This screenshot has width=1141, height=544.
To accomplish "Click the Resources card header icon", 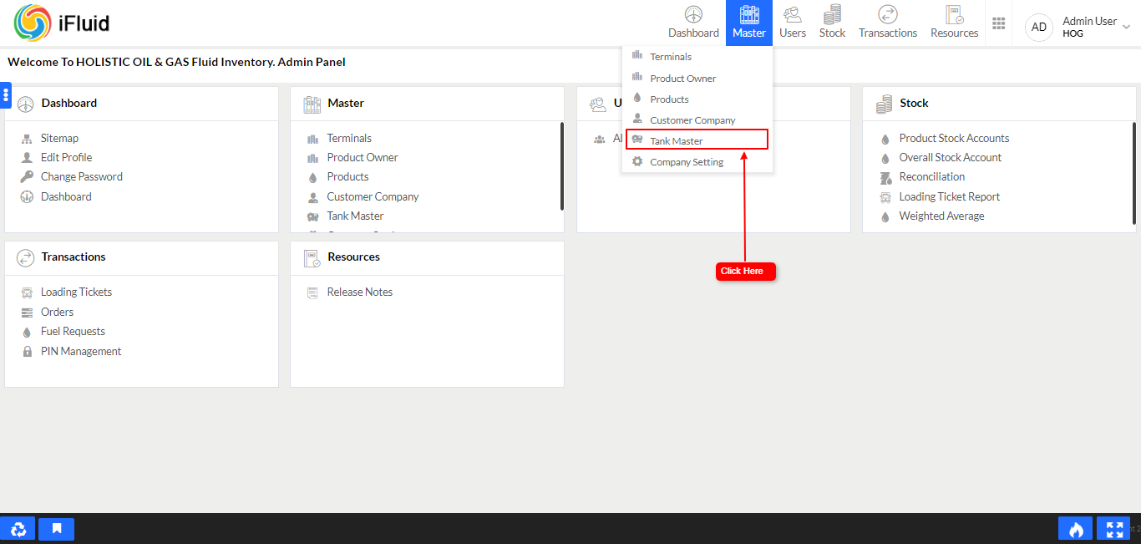I will pyautogui.click(x=312, y=258).
